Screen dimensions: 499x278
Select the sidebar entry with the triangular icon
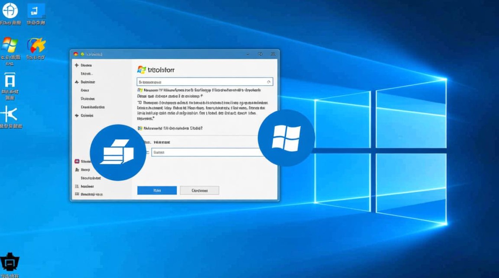(85, 82)
